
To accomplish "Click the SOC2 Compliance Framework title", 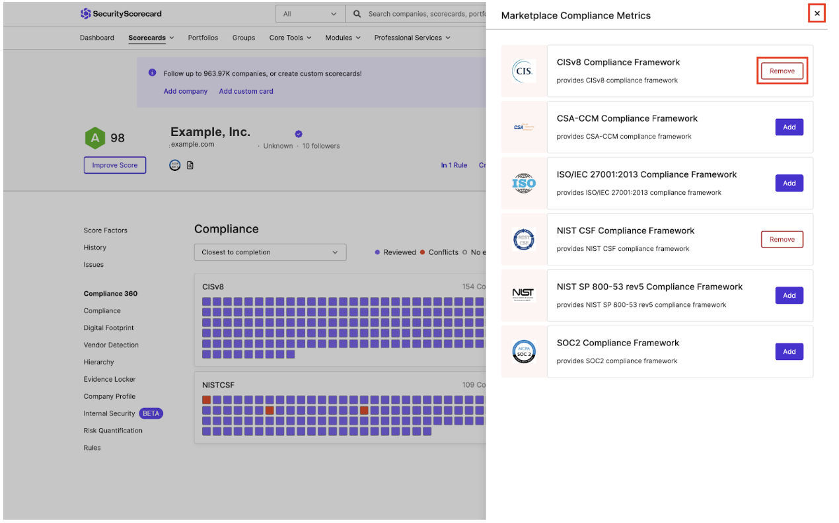I will pyautogui.click(x=618, y=343).
